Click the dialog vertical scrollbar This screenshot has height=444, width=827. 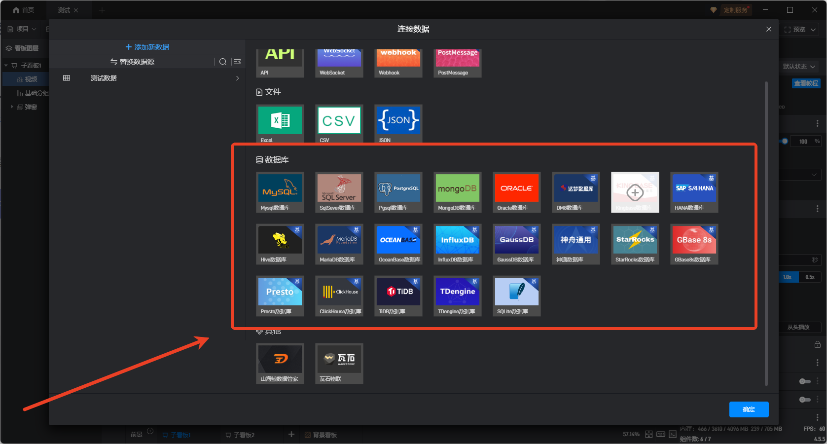pos(766,233)
